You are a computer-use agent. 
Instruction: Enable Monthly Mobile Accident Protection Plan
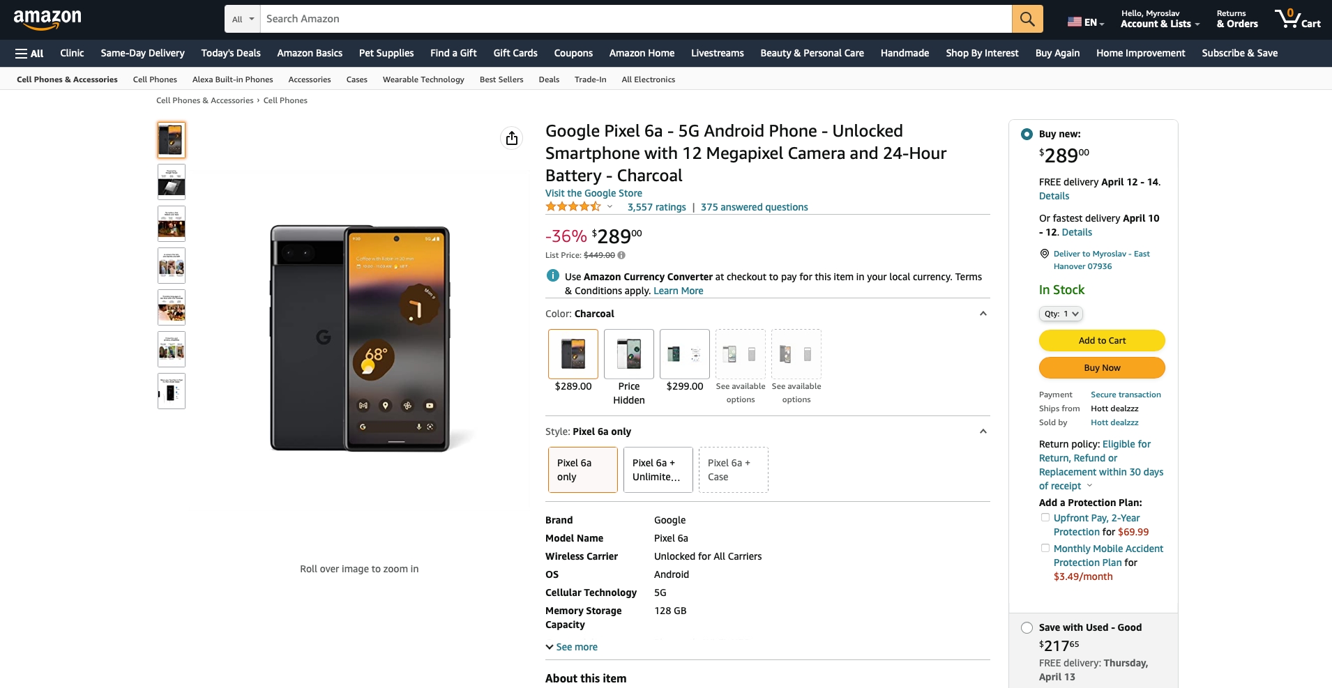[1045, 548]
